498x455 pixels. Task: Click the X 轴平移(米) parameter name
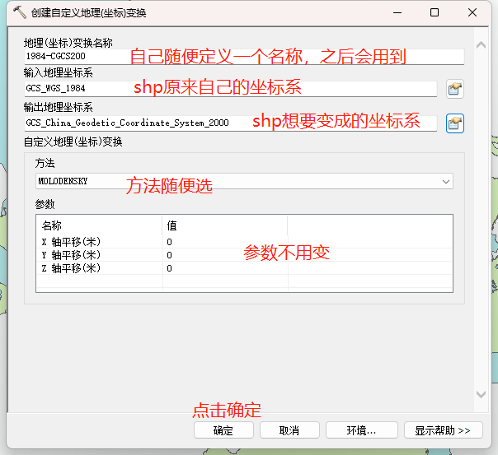(72, 242)
